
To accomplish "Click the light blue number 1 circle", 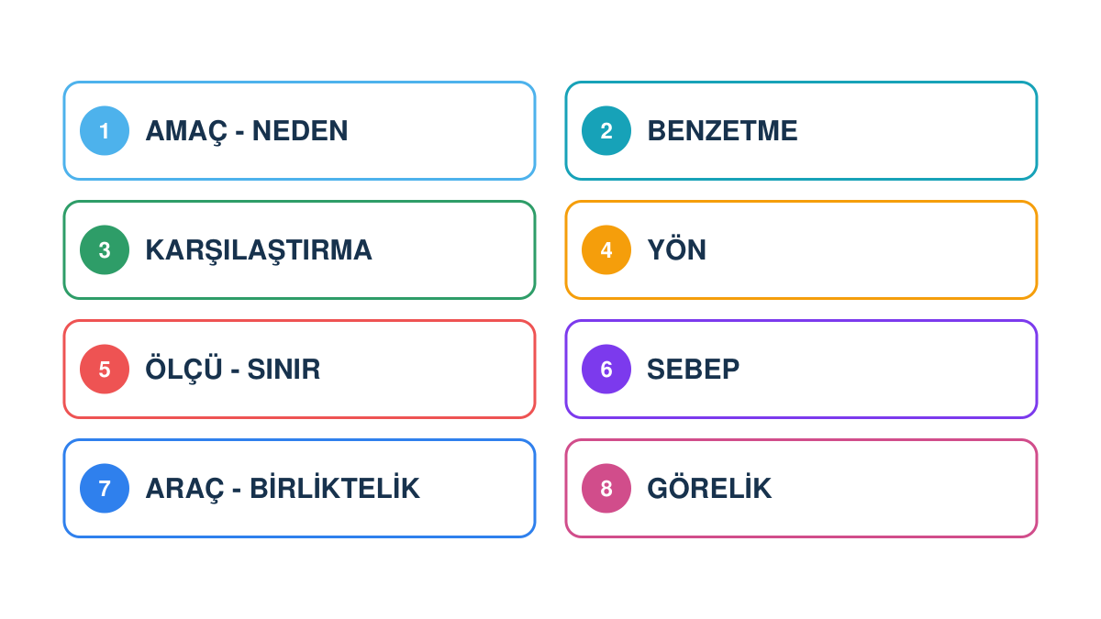I will [x=105, y=131].
